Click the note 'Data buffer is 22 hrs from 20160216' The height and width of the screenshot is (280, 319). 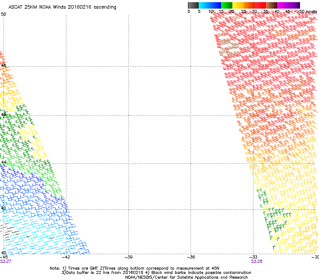tap(105, 273)
